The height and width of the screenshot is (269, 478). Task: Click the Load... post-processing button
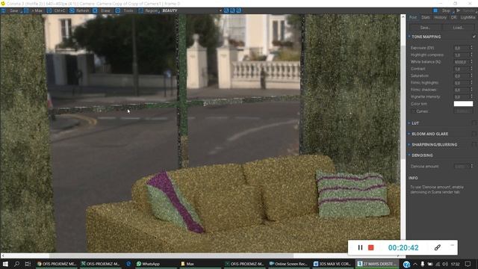[458, 28]
